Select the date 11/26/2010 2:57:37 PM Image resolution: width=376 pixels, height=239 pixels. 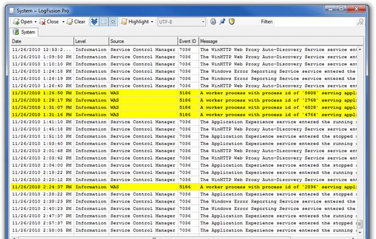[x=42, y=223]
